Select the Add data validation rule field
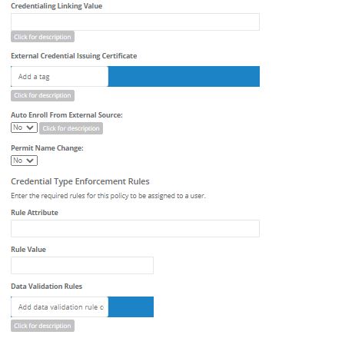The height and width of the screenshot is (338, 342). [x=59, y=307]
